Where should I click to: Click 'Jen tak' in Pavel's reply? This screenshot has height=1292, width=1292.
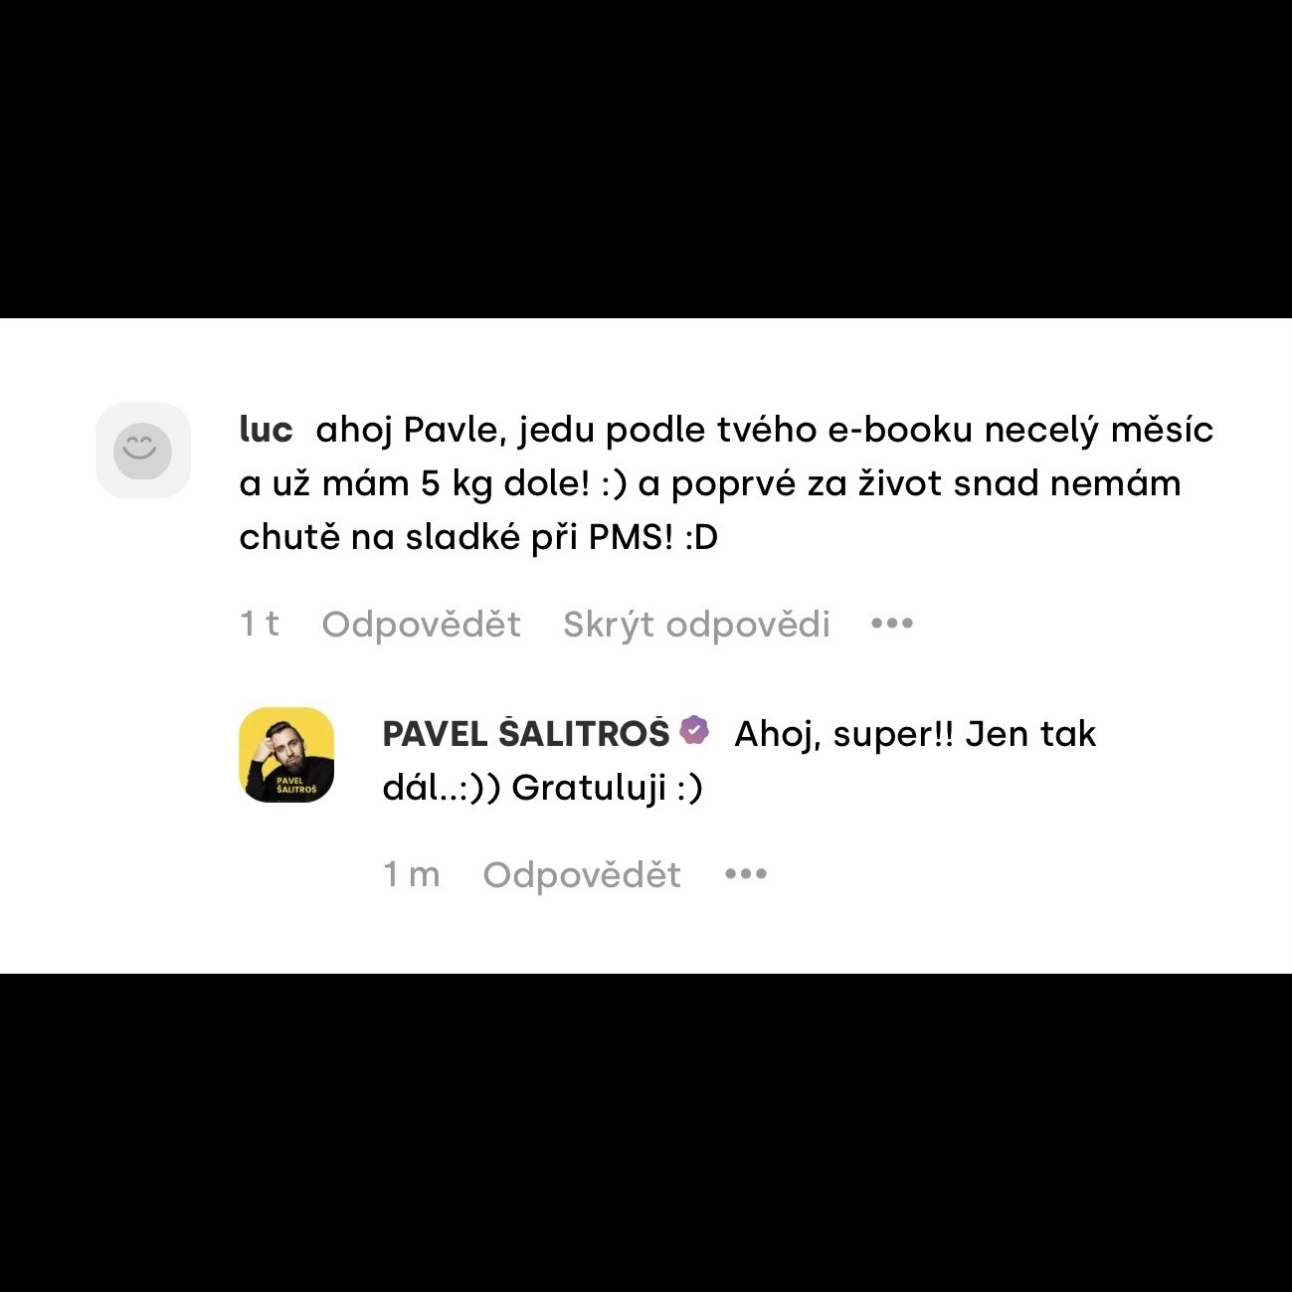pyautogui.click(x=1030, y=734)
